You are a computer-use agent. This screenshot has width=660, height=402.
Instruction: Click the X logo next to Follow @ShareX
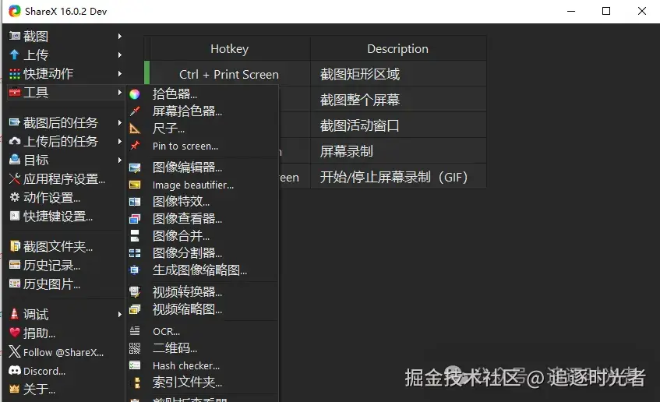click(15, 351)
